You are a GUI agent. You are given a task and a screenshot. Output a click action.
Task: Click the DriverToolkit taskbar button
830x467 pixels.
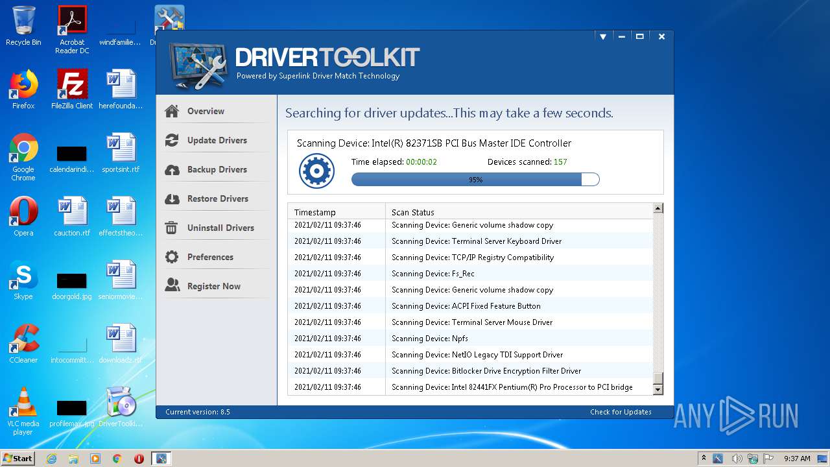161,459
